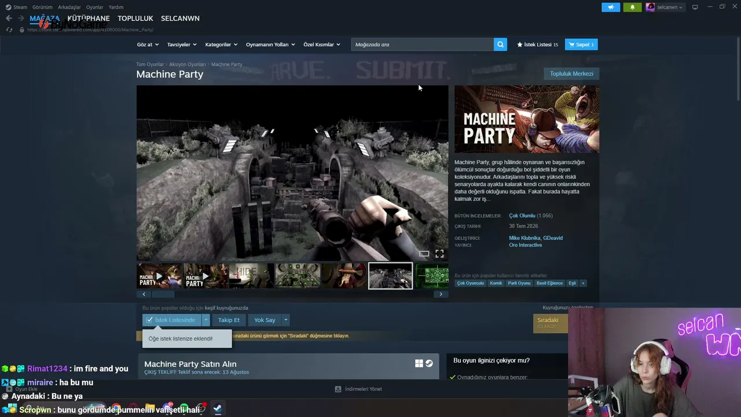Open developer GDeavid link
The height and width of the screenshot is (417, 741).
coord(553,238)
